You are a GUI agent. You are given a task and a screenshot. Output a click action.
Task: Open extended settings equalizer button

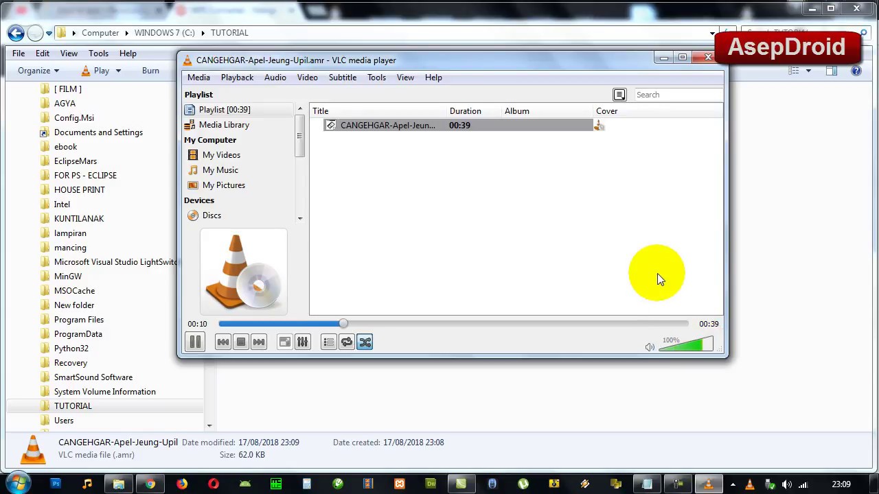point(302,342)
